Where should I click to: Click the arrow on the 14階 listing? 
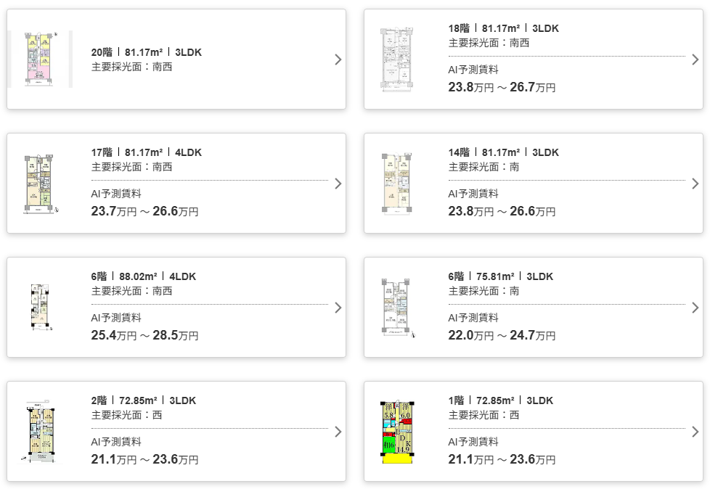pos(695,183)
